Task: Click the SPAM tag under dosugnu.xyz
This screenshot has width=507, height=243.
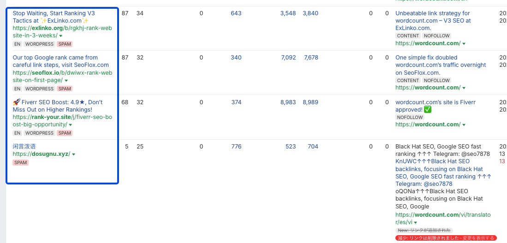Action: tap(20, 163)
